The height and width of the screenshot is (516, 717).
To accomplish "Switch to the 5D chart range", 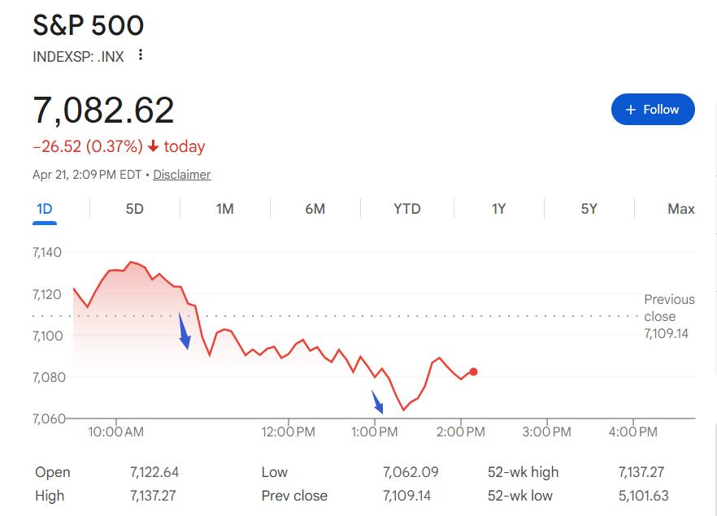I will (x=134, y=209).
